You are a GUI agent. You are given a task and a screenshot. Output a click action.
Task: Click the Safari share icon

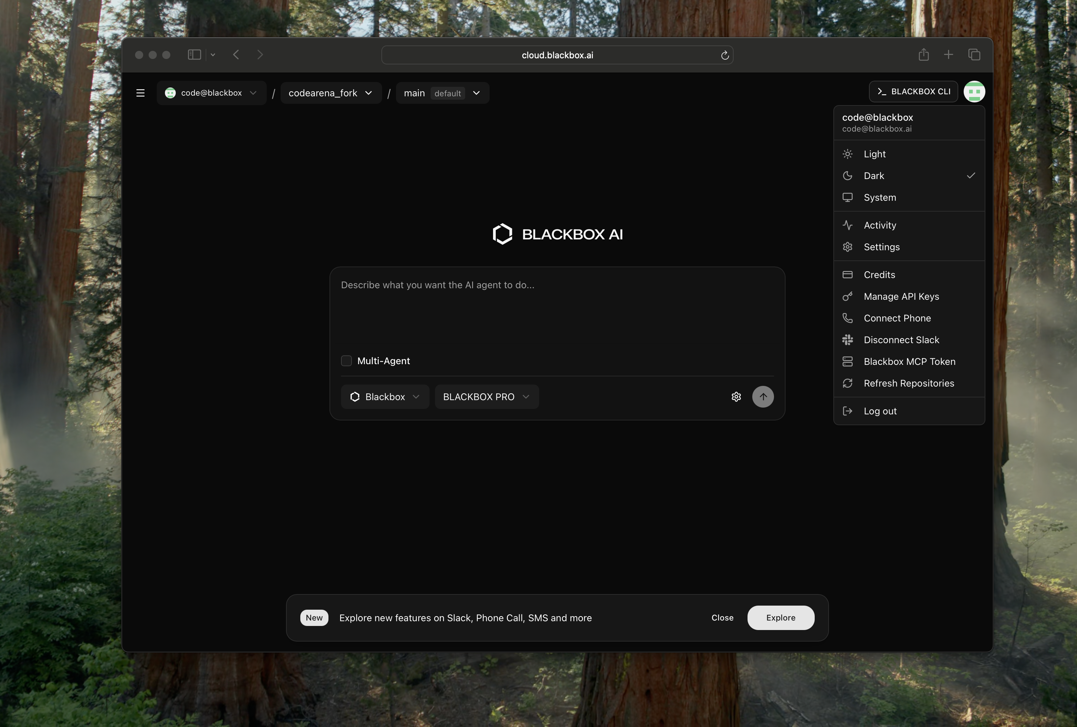pos(924,55)
